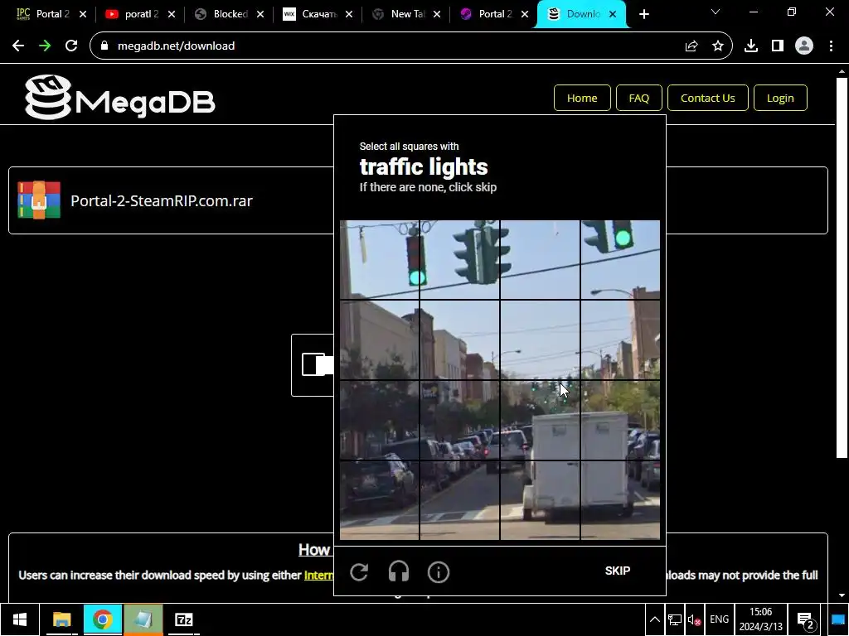Screen dimensions: 849x636
Task: Click the network tray icon
Action: [674, 619]
